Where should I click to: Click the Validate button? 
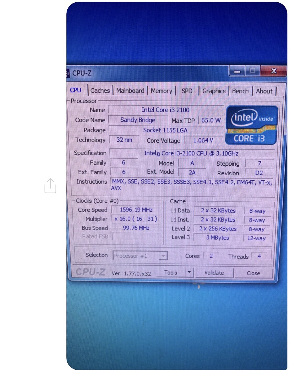[214, 273]
